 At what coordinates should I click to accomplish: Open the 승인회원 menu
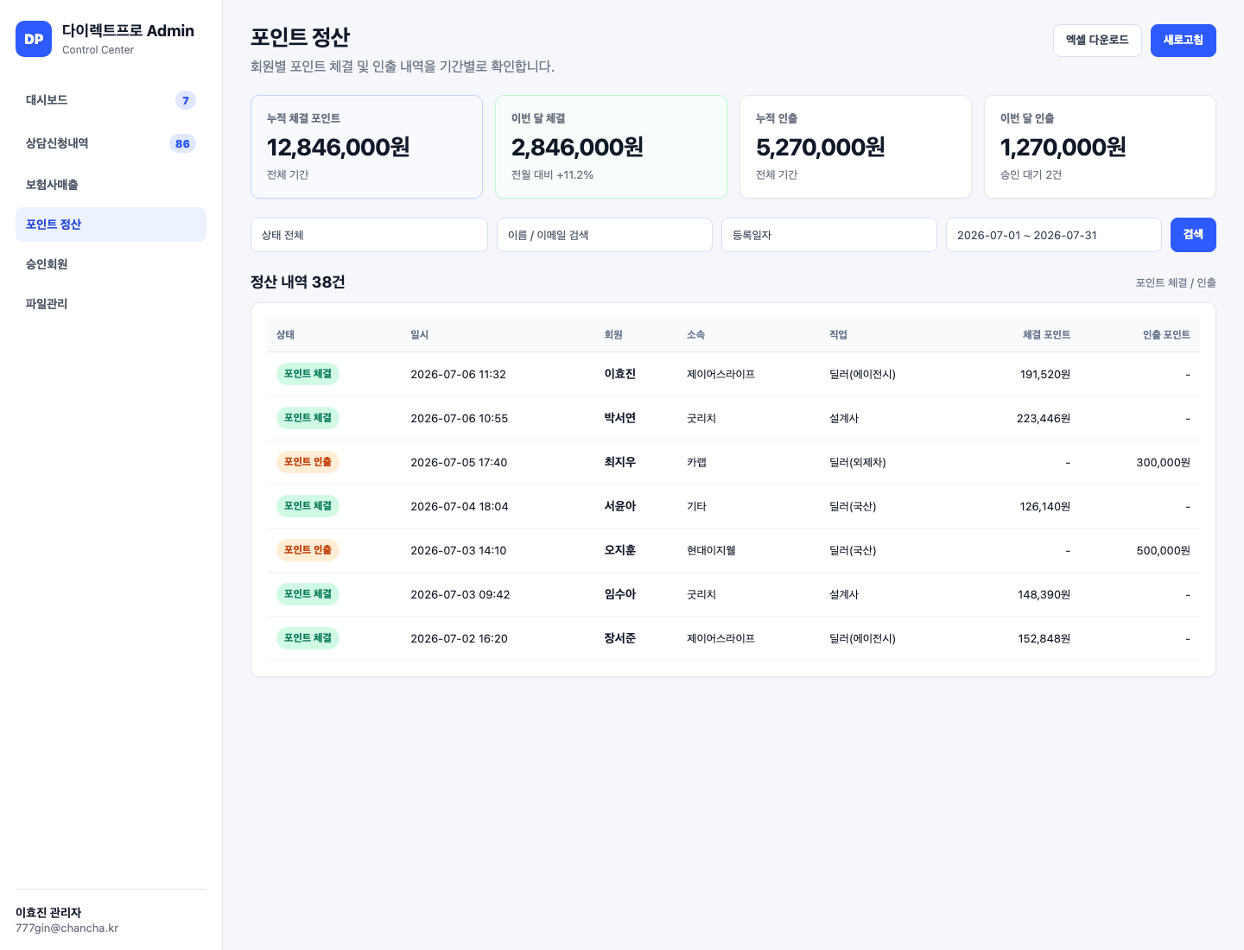click(x=111, y=264)
